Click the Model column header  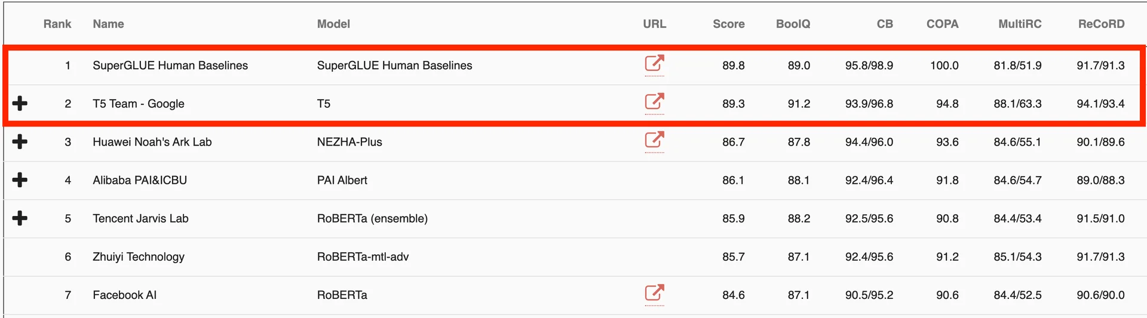click(333, 24)
